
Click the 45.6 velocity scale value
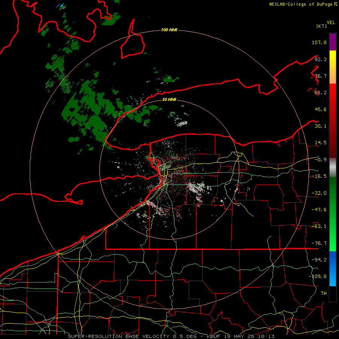[x=321, y=109]
